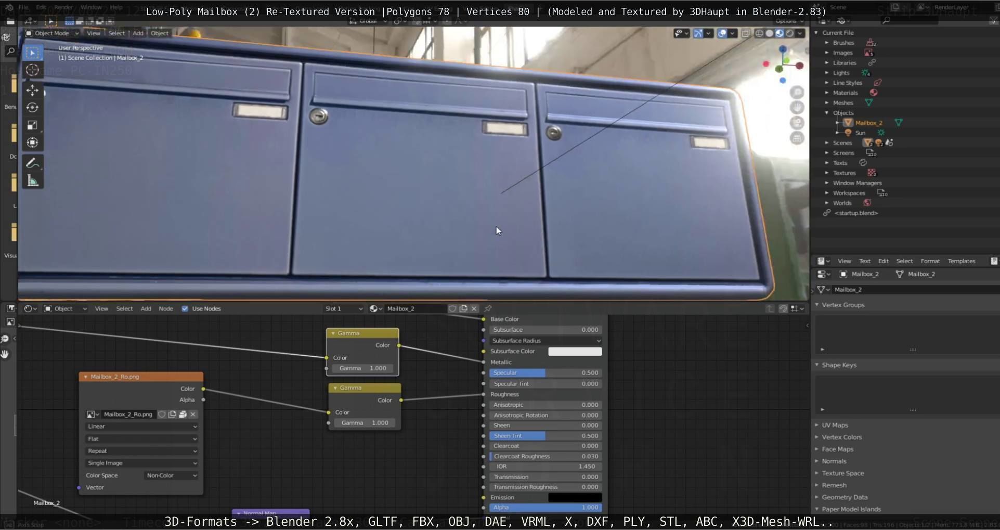Activate the 3D Cursor tool
This screenshot has height=530, width=1000.
coord(32,70)
